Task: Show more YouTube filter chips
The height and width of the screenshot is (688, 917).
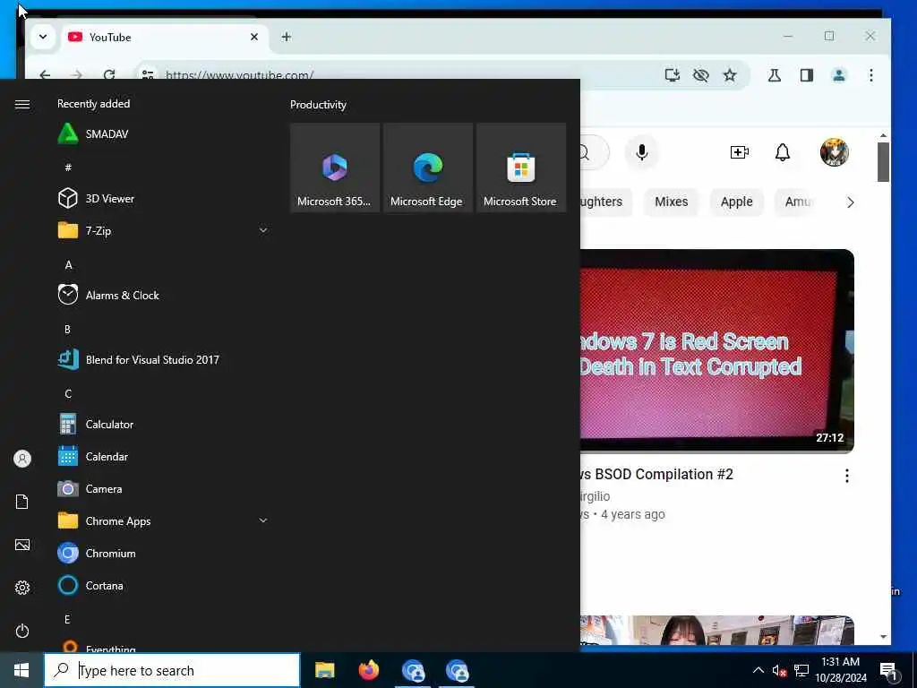Action: tap(851, 202)
